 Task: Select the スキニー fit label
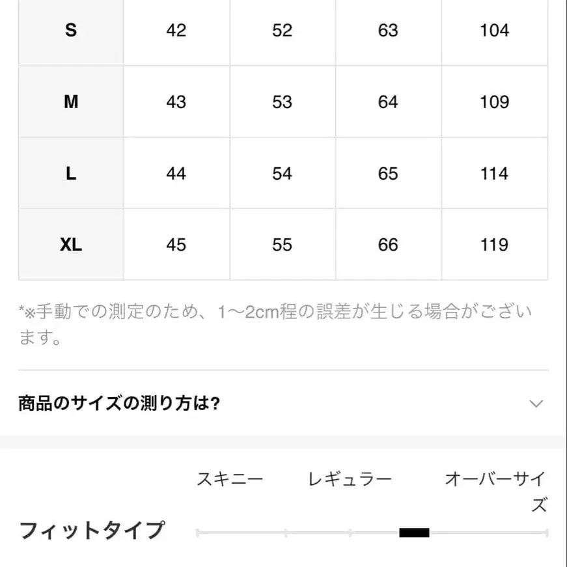point(230,478)
